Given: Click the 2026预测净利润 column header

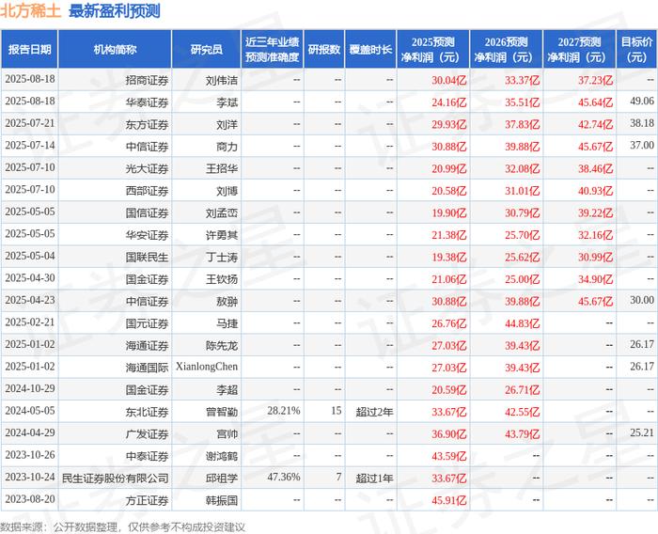Looking at the screenshot, I should [506, 49].
